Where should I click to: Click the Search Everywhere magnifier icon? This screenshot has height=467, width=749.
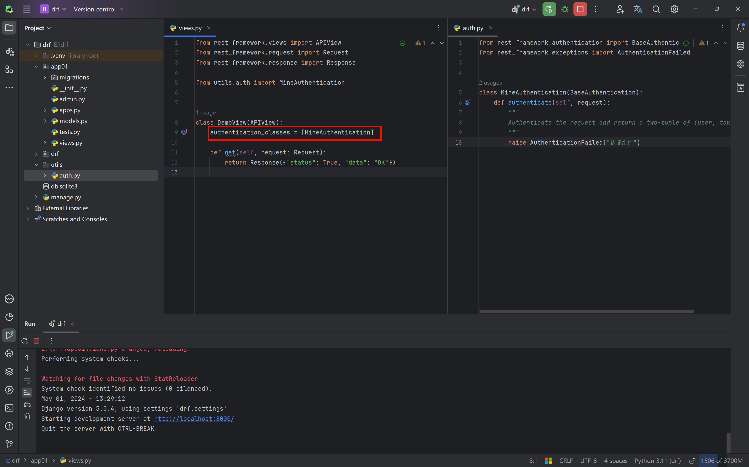tap(656, 9)
